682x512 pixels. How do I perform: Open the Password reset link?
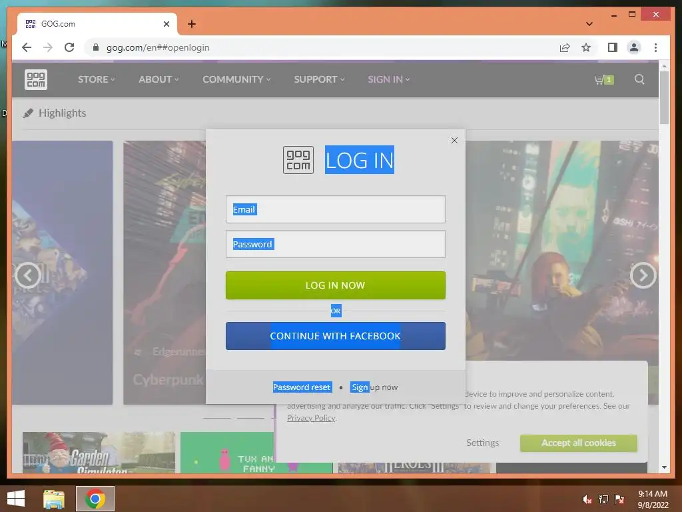click(x=302, y=387)
